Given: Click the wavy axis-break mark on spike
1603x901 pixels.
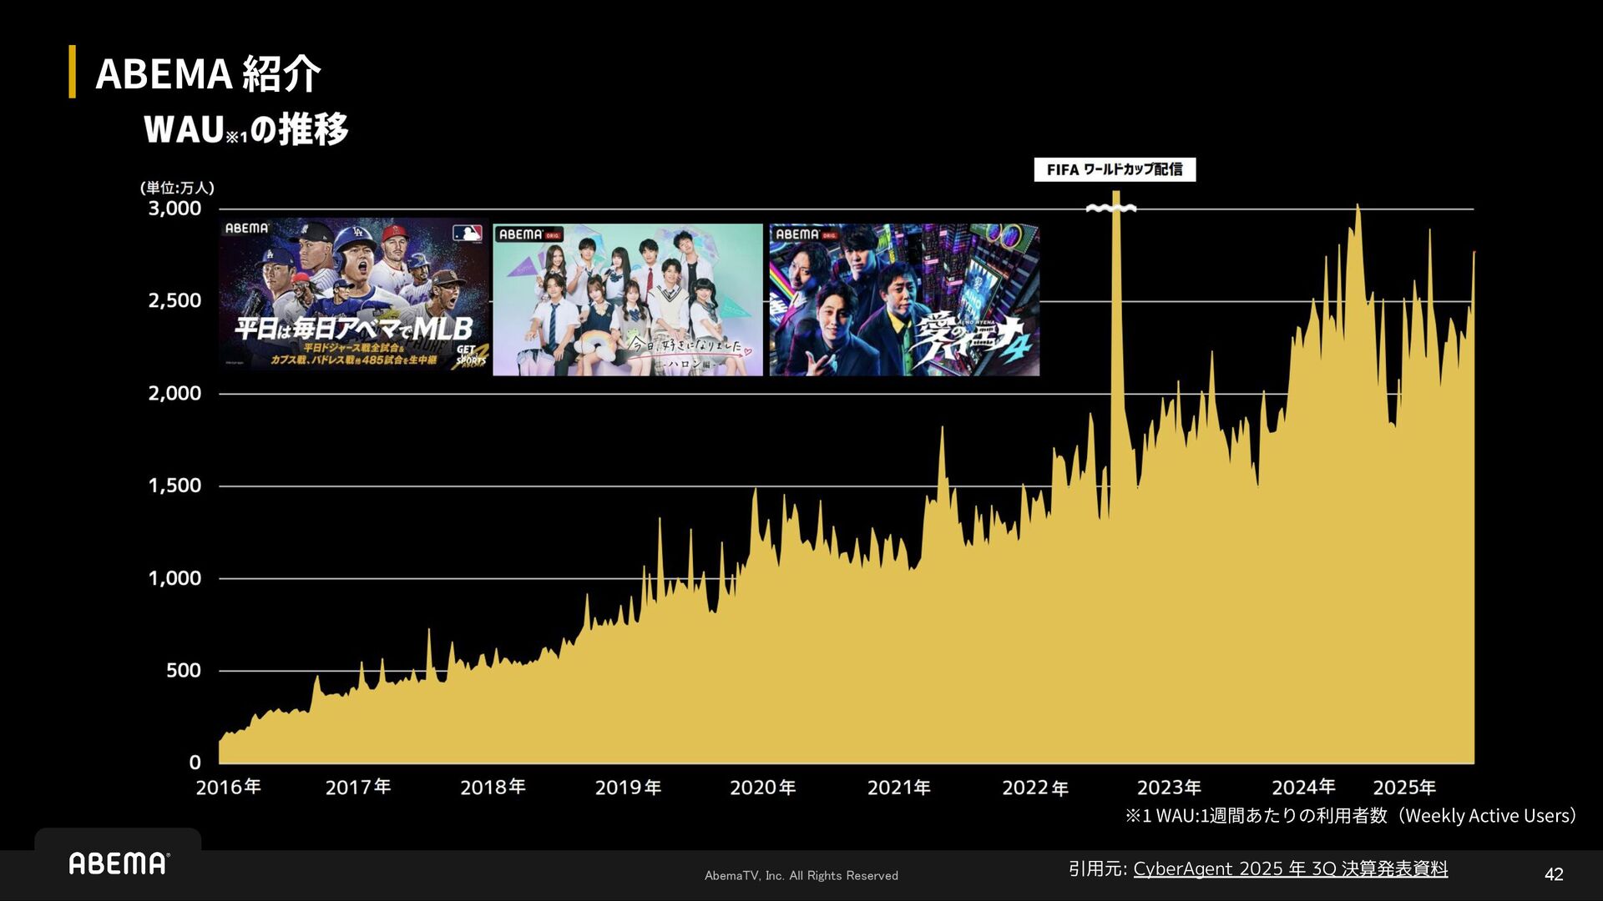Looking at the screenshot, I should coord(1110,208).
